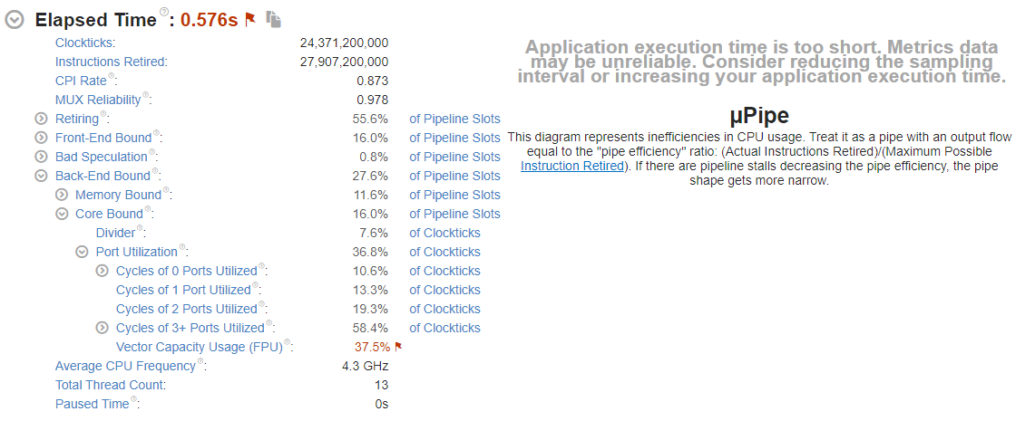The height and width of the screenshot is (421, 1035).
Task: Click the red flag next to 0.576s
Action: [251, 19]
